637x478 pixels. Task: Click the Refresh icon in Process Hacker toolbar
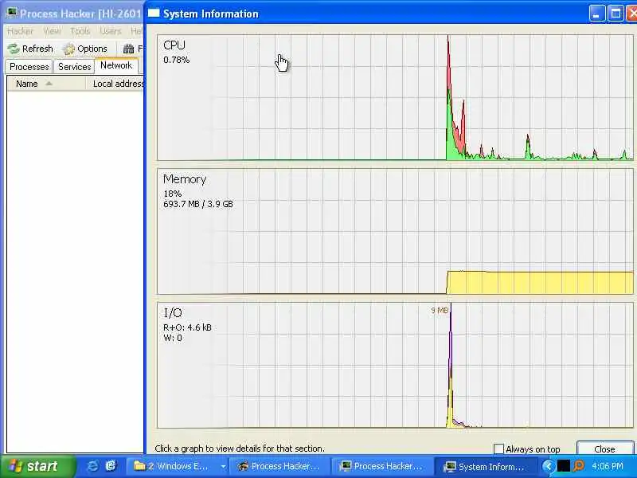tap(14, 49)
